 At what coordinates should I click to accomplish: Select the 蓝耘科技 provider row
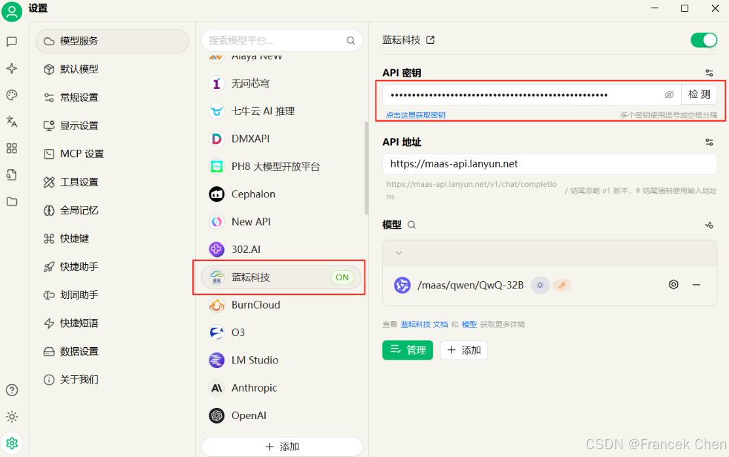pyautogui.click(x=282, y=277)
